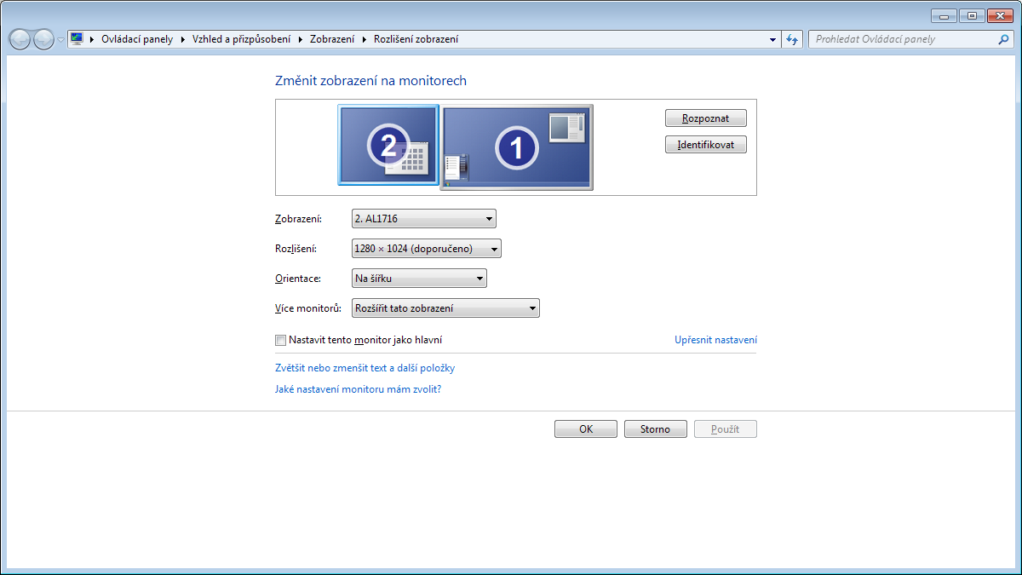Go forward with the Forward arrow button

pyautogui.click(x=43, y=39)
